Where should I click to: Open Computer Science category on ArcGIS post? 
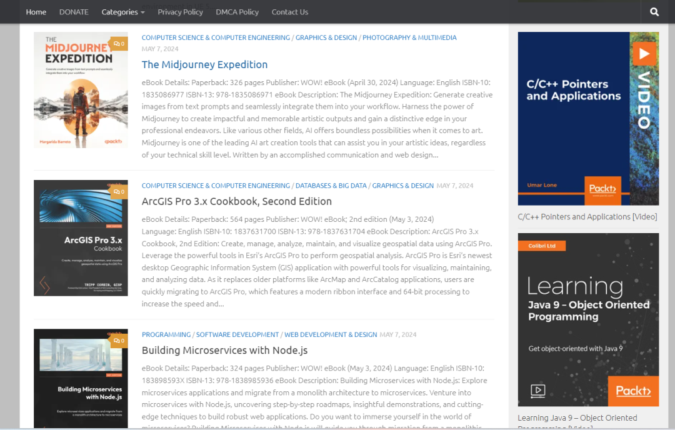216,186
